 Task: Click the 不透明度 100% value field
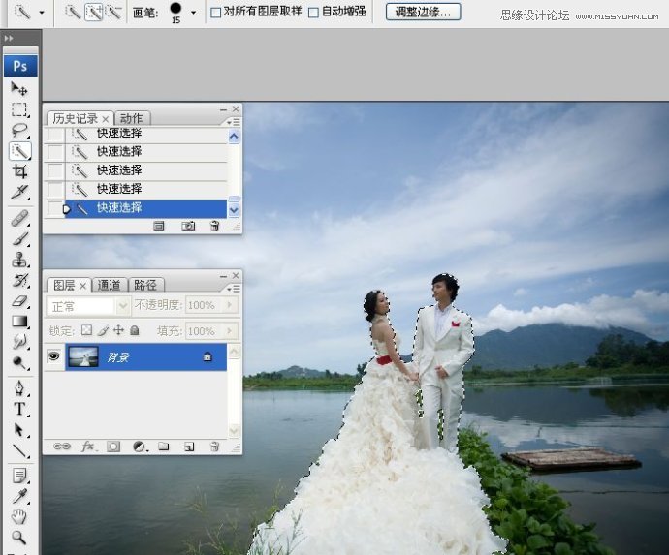pyautogui.click(x=204, y=305)
